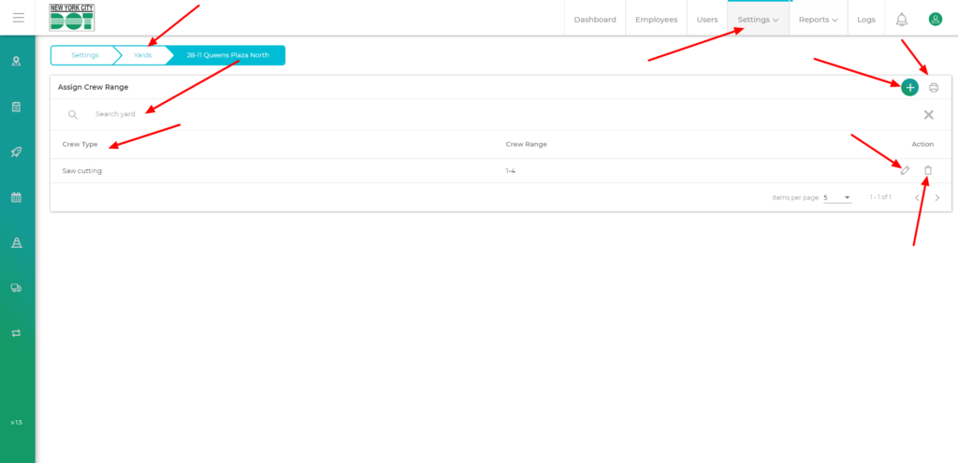Open the items per page dropdown
Image resolution: width=958 pixels, height=463 pixels.
pos(836,197)
